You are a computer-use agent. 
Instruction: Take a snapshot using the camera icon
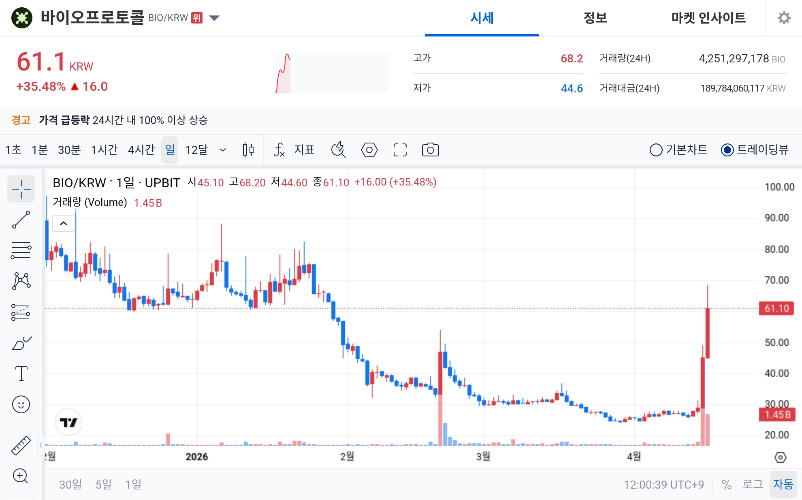point(431,150)
